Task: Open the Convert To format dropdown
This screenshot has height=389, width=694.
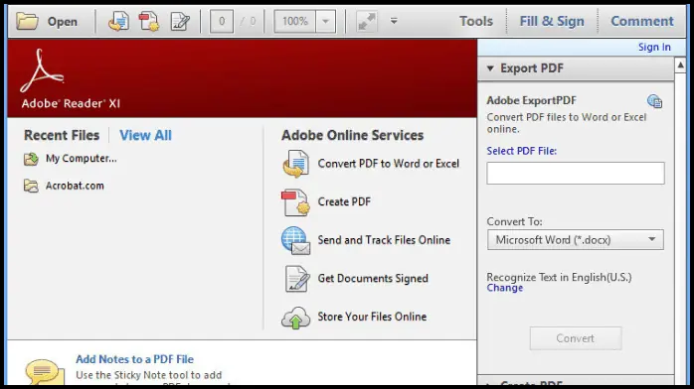Action: tap(576, 240)
